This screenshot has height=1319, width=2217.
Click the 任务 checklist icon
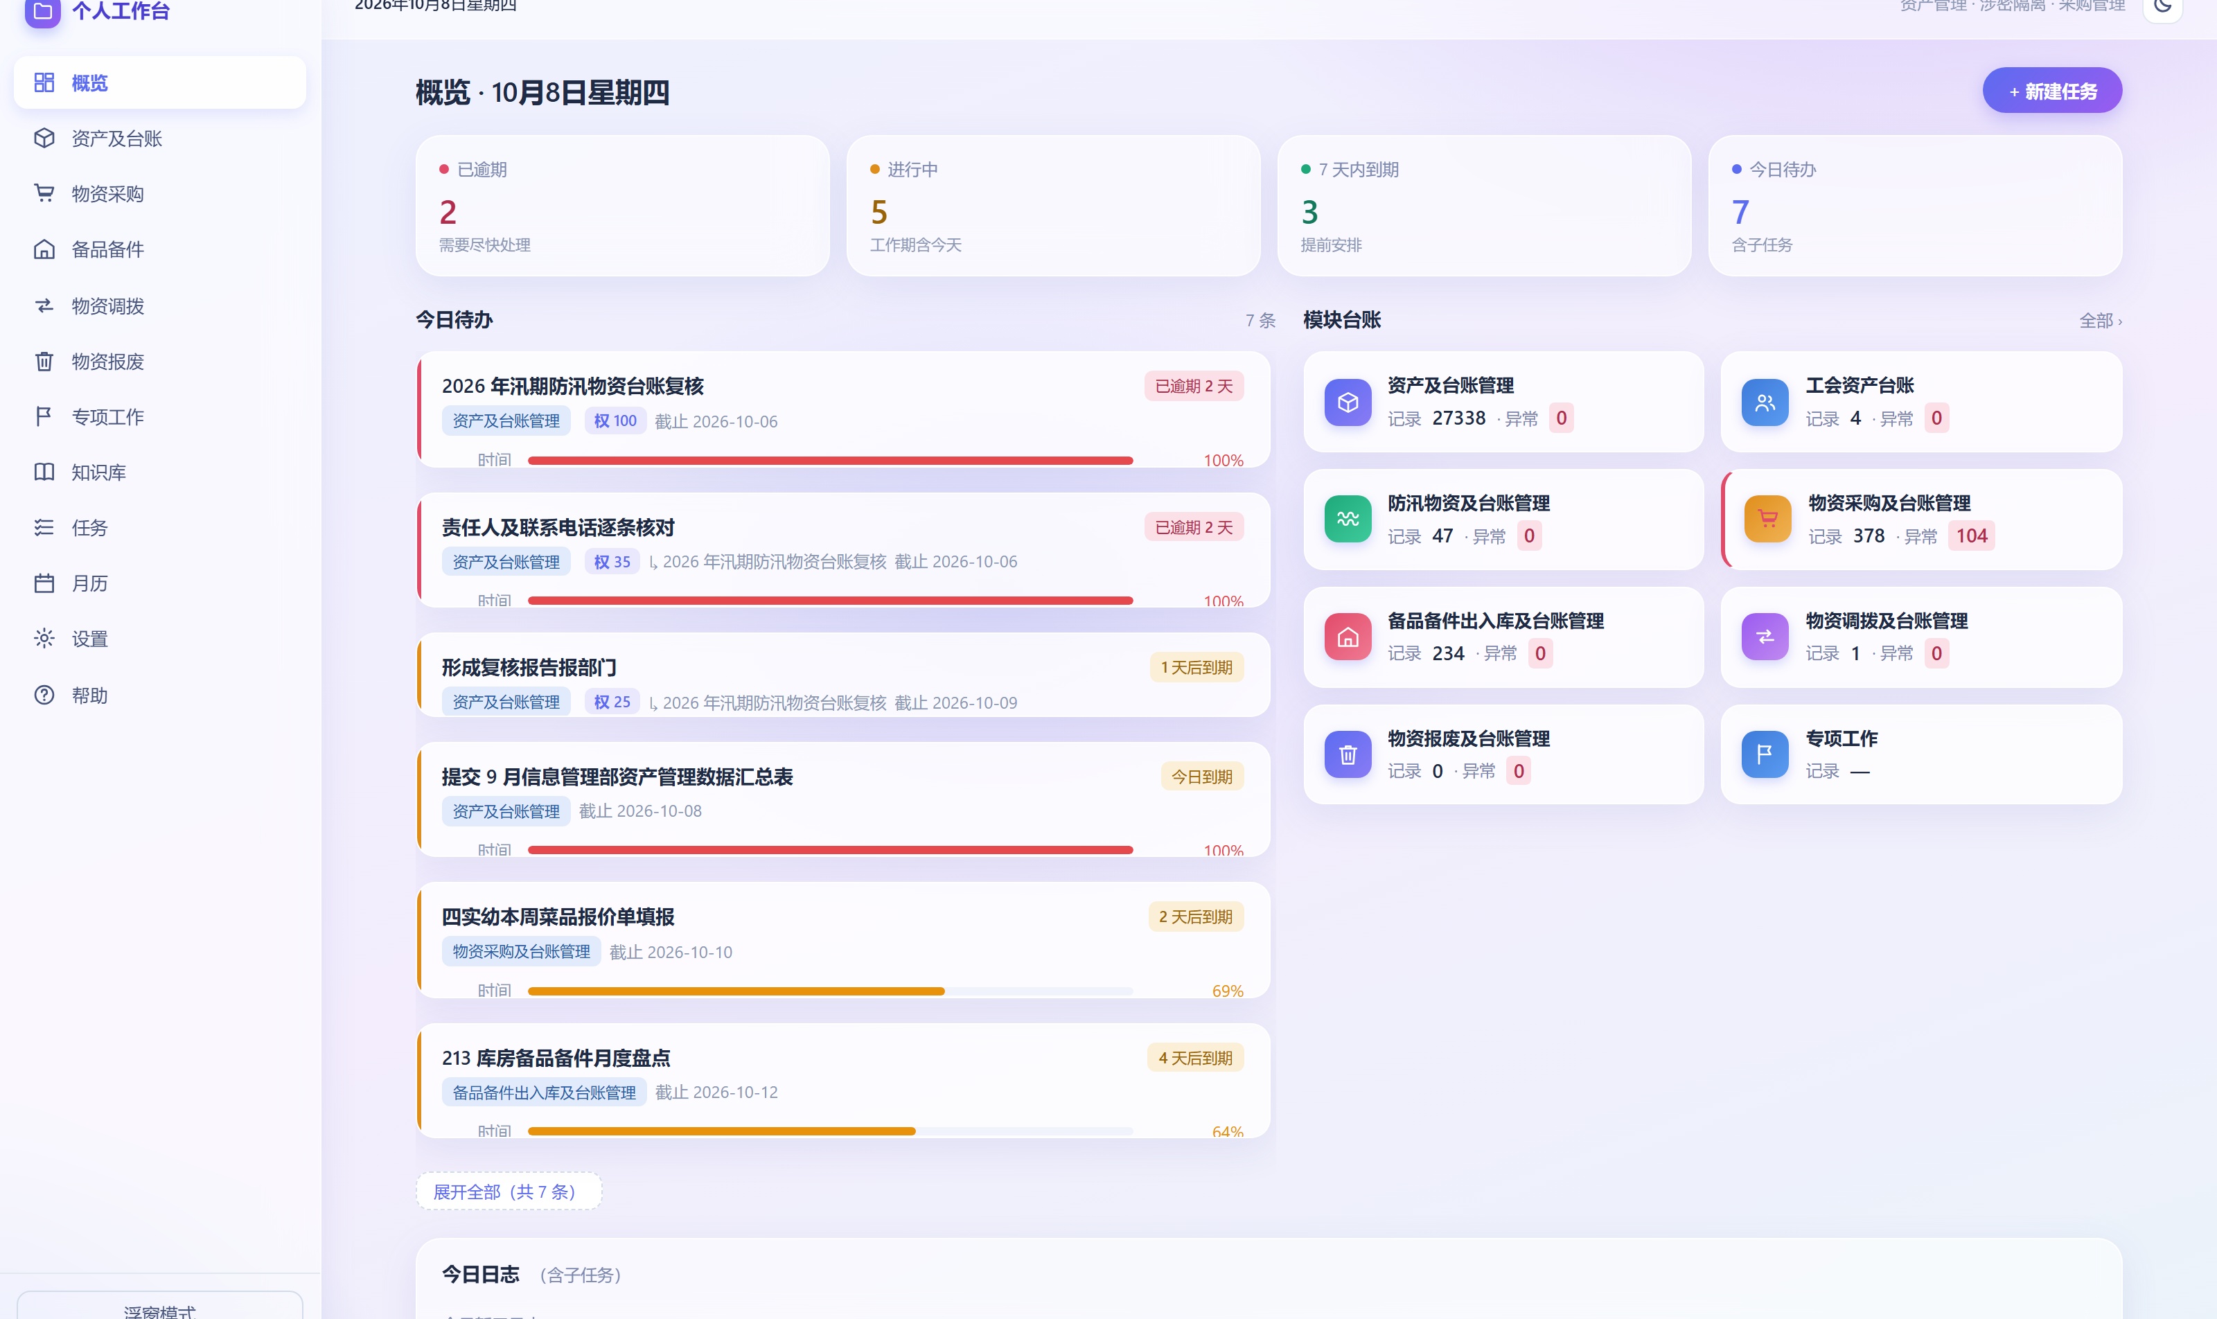[44, 527]
